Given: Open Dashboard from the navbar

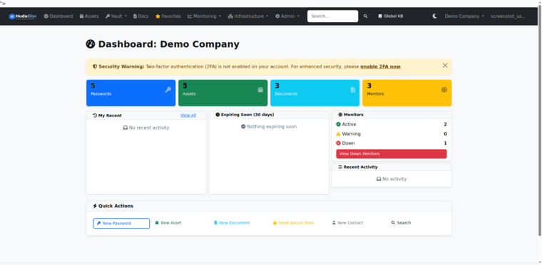Looking at the screenshot, I should pyautogui.click(x=58, y=16).
